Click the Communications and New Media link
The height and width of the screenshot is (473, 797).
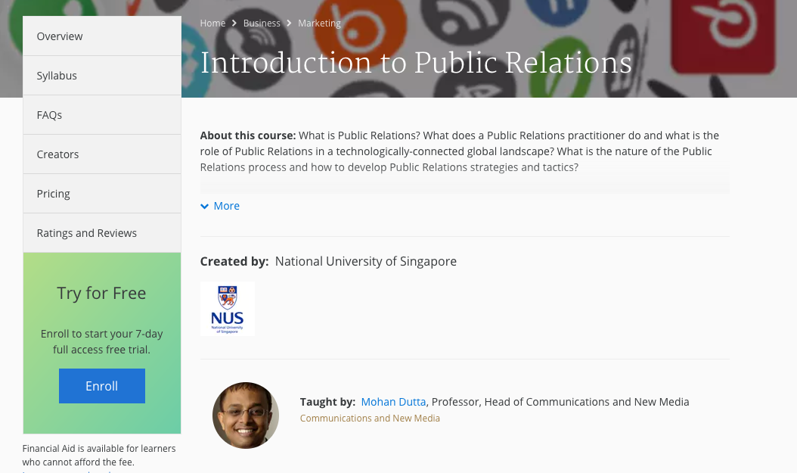click(370, 419)
